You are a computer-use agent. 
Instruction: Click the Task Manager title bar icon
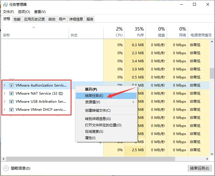(5, 5)
